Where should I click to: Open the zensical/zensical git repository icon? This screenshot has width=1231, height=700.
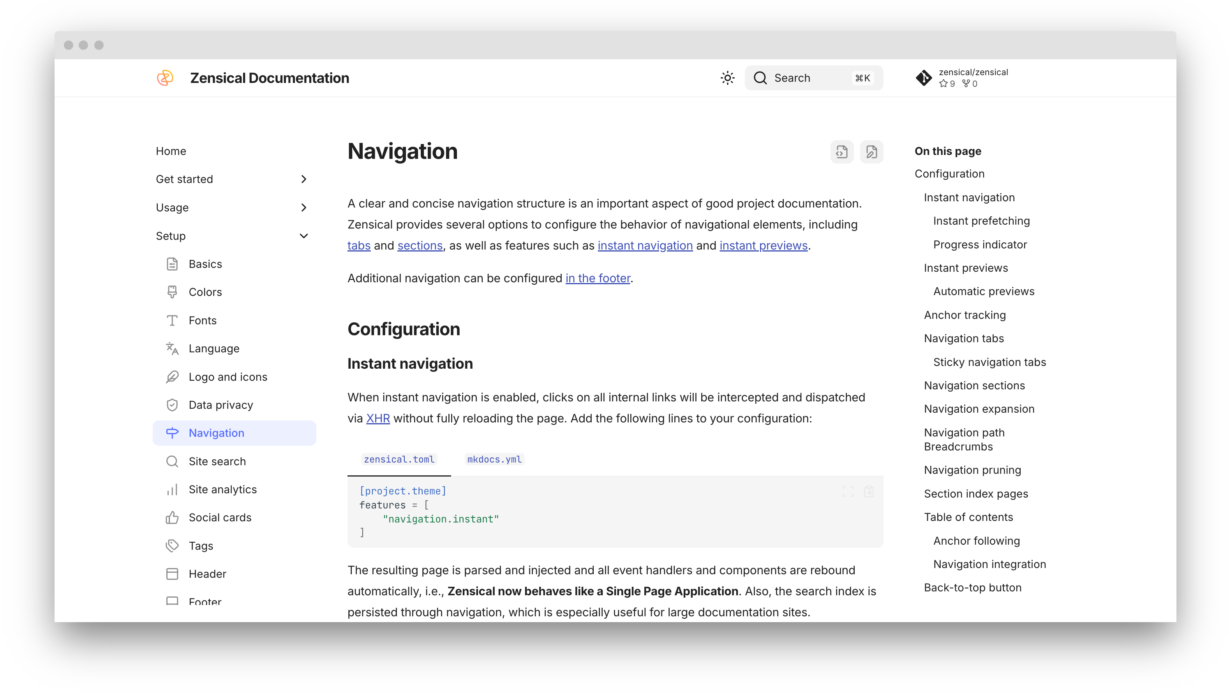point(923,78)
